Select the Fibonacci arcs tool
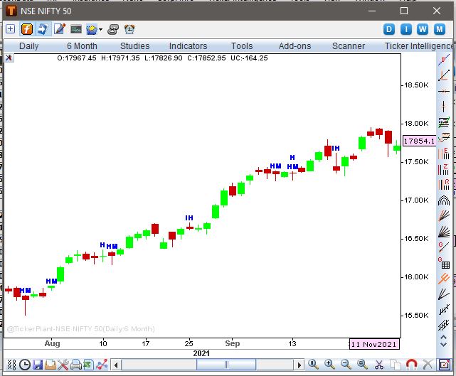The height and width of the screenshot is (376, 456). 444,200
